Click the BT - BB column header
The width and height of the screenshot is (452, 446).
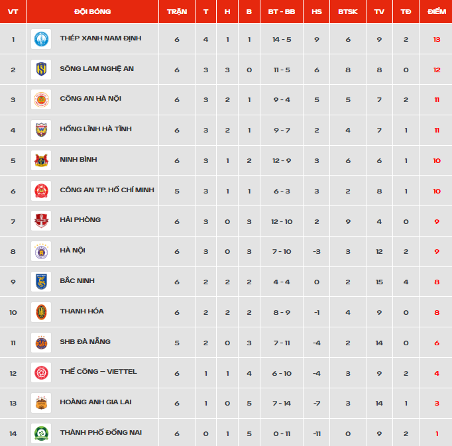click(282, 11)
